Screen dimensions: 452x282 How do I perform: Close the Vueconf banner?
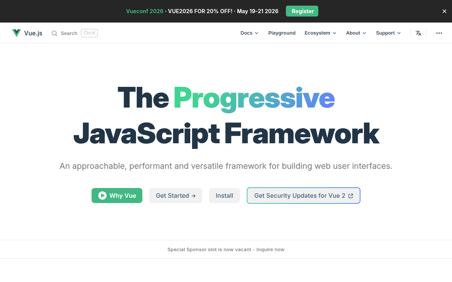pyautogui.click(x=444, y=11)
